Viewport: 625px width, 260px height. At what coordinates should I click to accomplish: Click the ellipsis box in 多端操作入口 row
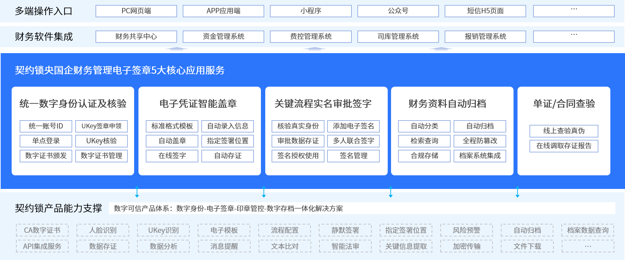coord(574,11)
